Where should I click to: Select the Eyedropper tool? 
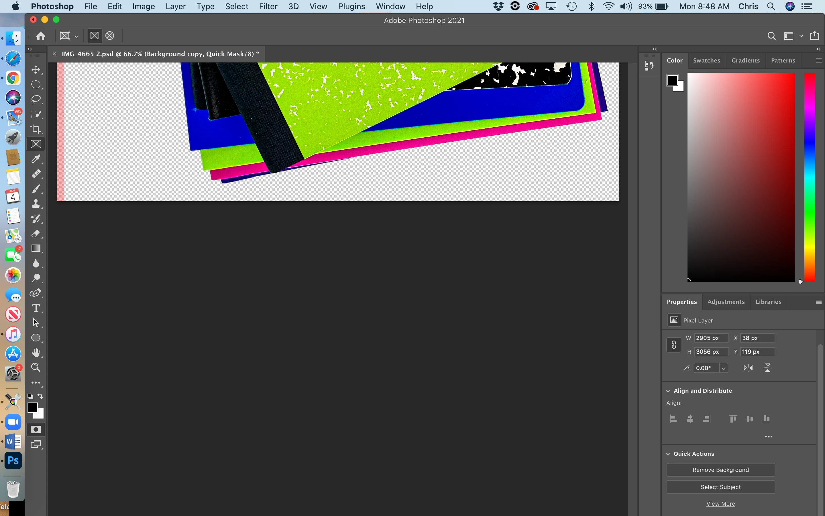point(36,159)
